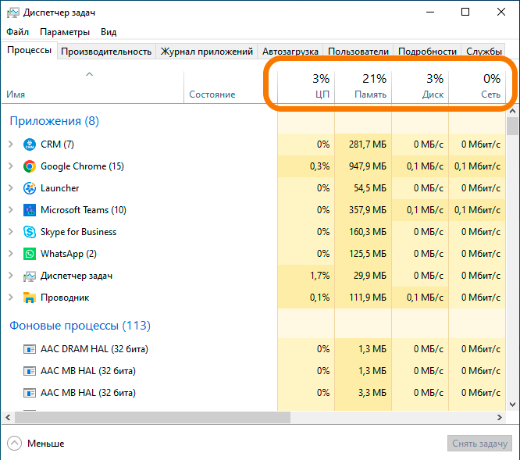This screenshot has width=520, height=460.
Task: Click the Проводник folder icon
Action: (x=30, y=298)
